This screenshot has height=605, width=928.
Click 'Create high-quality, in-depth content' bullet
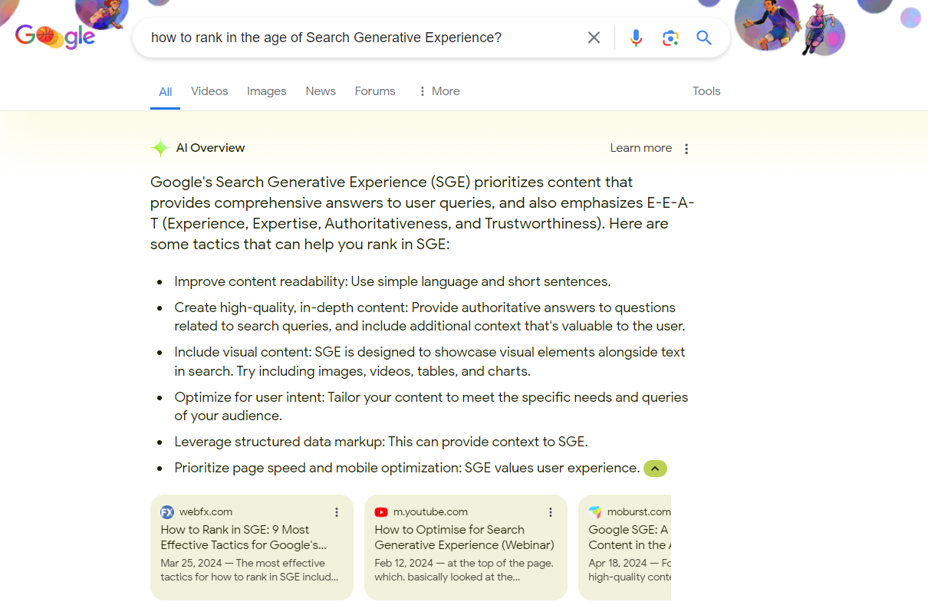point(429,317)
